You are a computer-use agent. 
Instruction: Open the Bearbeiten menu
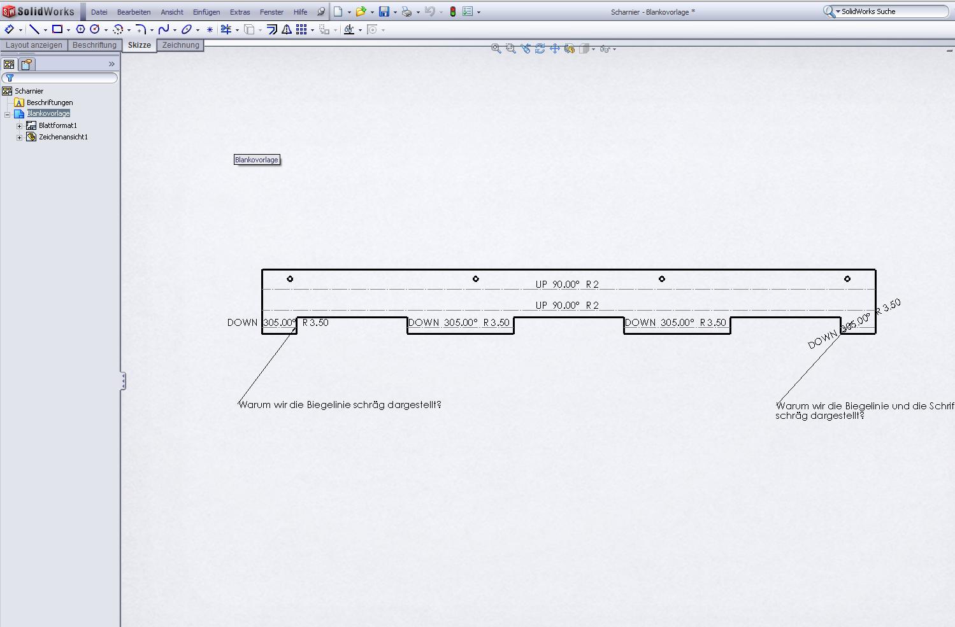tap(134, 12)
